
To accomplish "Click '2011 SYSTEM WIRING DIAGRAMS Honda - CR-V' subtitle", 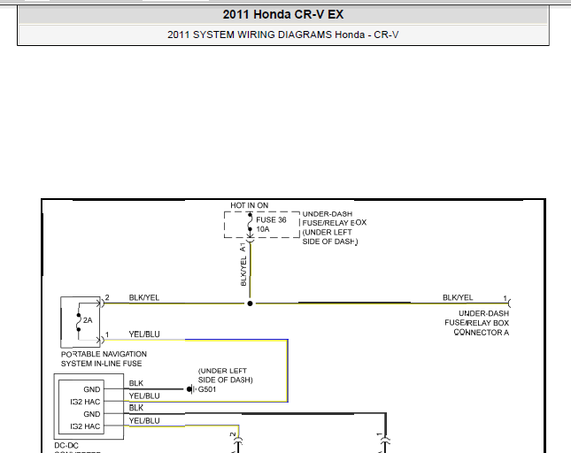I will pyautogui.click(x=283, y=35).
